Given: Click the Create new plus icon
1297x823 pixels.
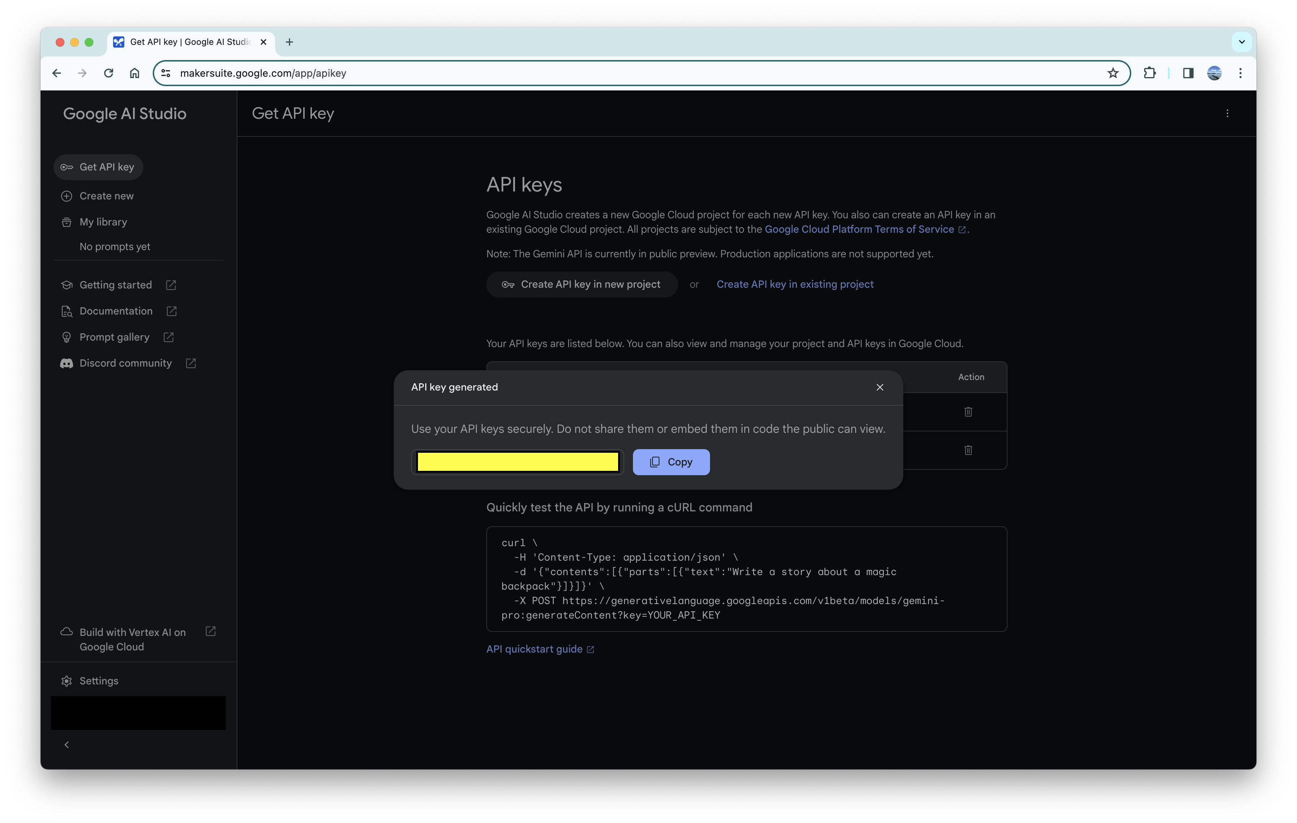Looking at the screenshot, I should pos(66,195).
